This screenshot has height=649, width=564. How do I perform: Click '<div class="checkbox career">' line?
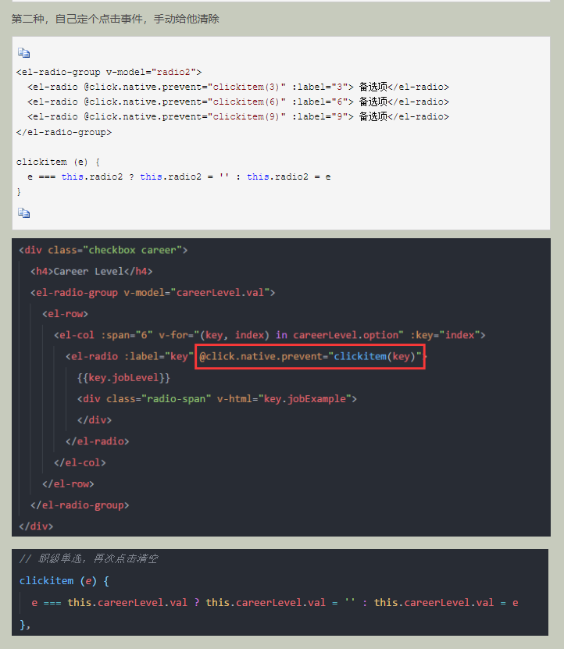[103, 250]
